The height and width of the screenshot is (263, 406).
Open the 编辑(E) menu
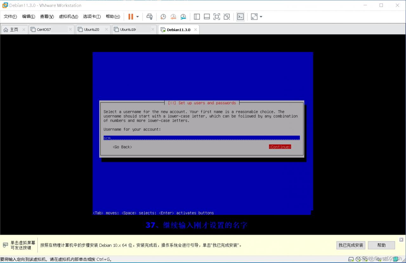pos(29,16)
